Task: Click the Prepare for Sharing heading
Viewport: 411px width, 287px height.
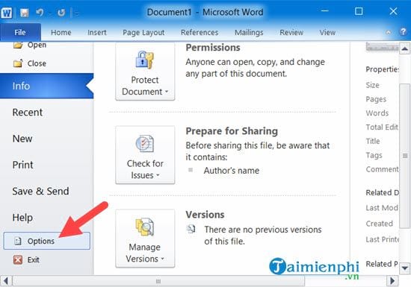Action: click(232, 131)
